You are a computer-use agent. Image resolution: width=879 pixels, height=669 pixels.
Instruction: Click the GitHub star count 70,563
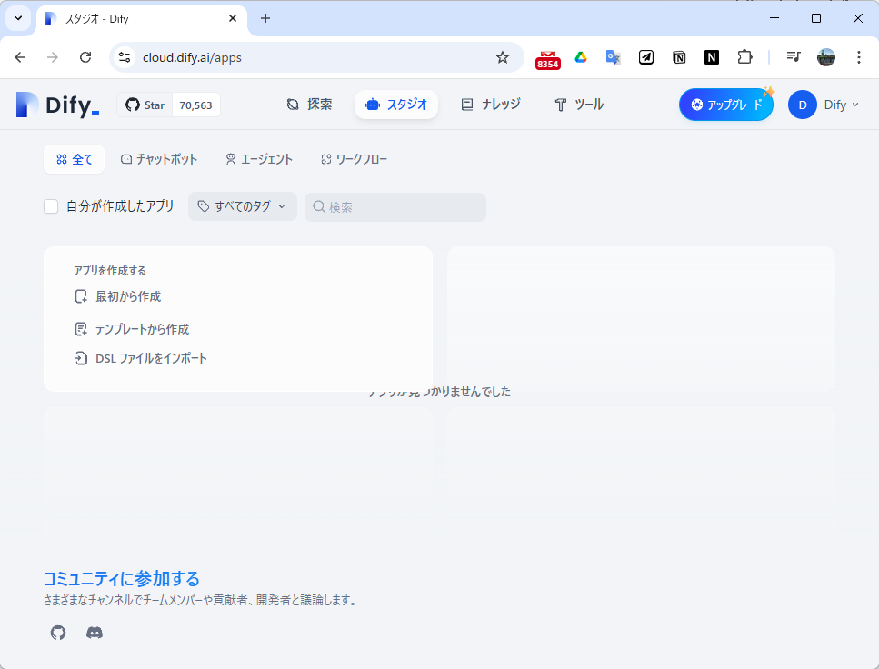point(195,105)
